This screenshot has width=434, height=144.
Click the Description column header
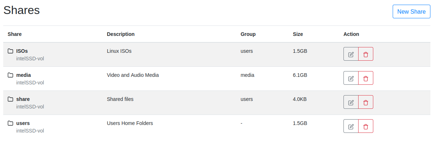(x=121, y=34)
